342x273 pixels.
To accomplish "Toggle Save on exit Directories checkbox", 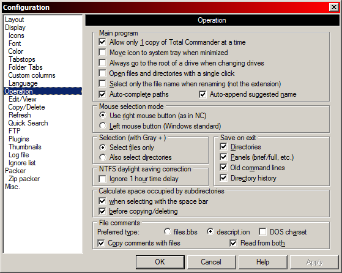I will [223, 147].
